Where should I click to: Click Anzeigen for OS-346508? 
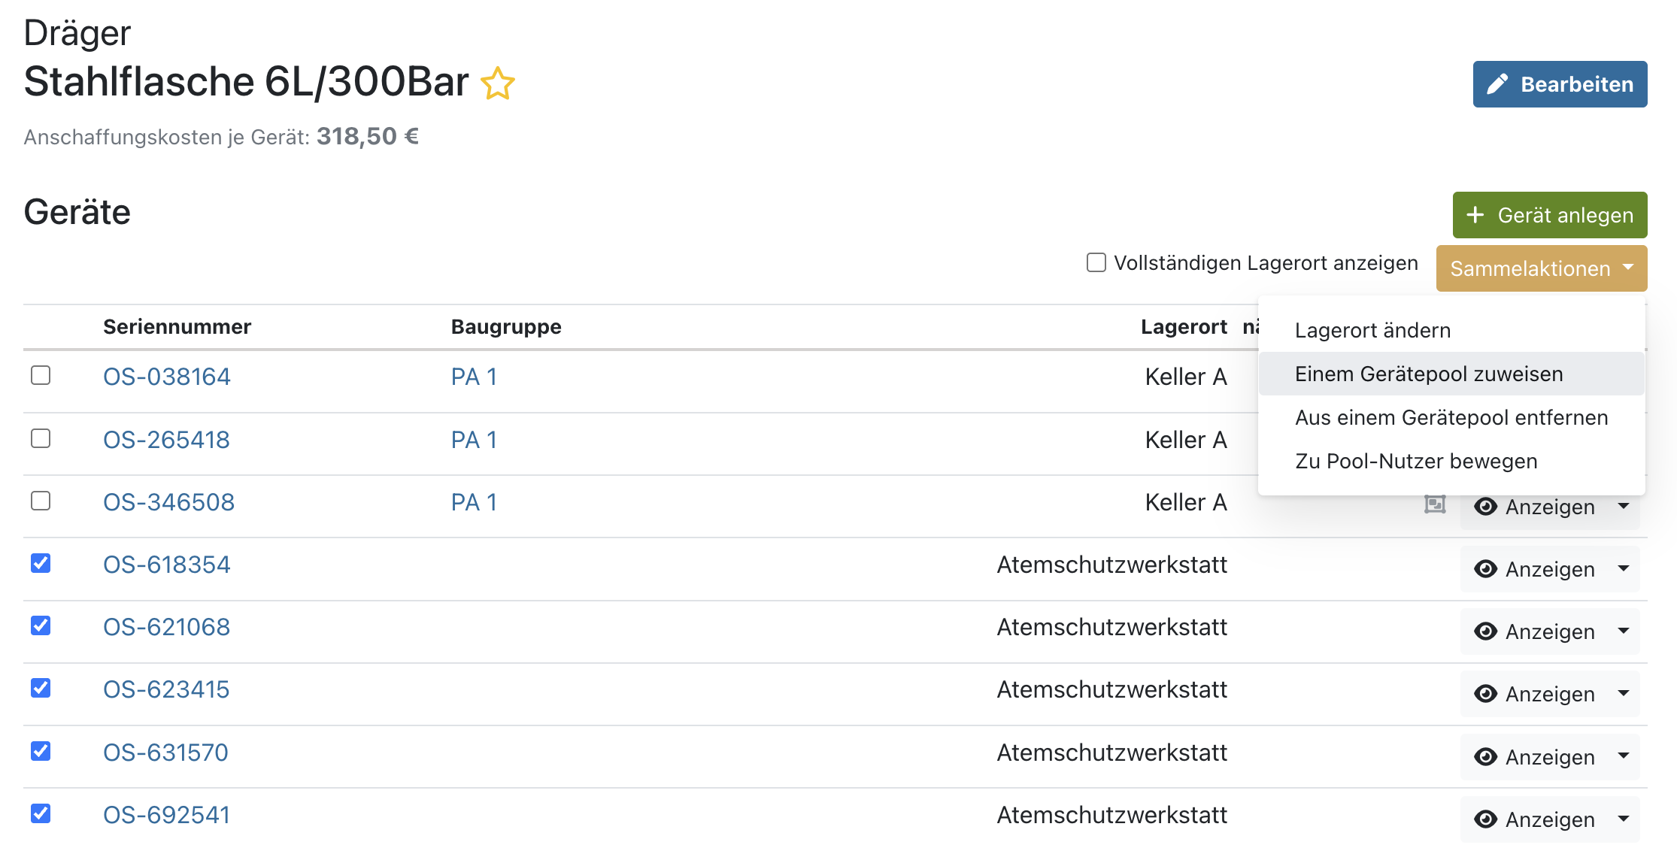[x=1534, y=507]
